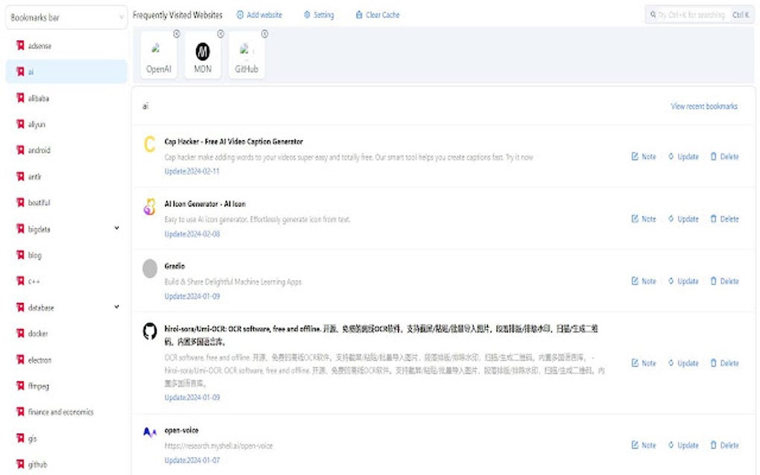The height and width of the screenshot is (475, 760).
Task: Click the ffmpeg folder bookmark icon
Action: pos(20,386)
